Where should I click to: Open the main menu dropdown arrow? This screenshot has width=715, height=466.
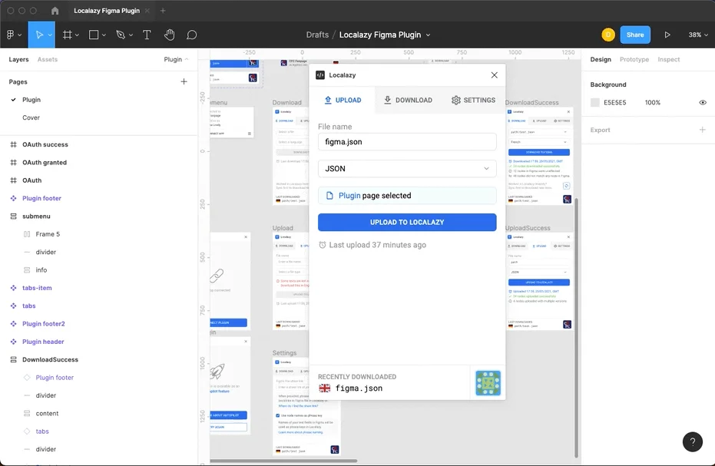[x=20, y=35]
